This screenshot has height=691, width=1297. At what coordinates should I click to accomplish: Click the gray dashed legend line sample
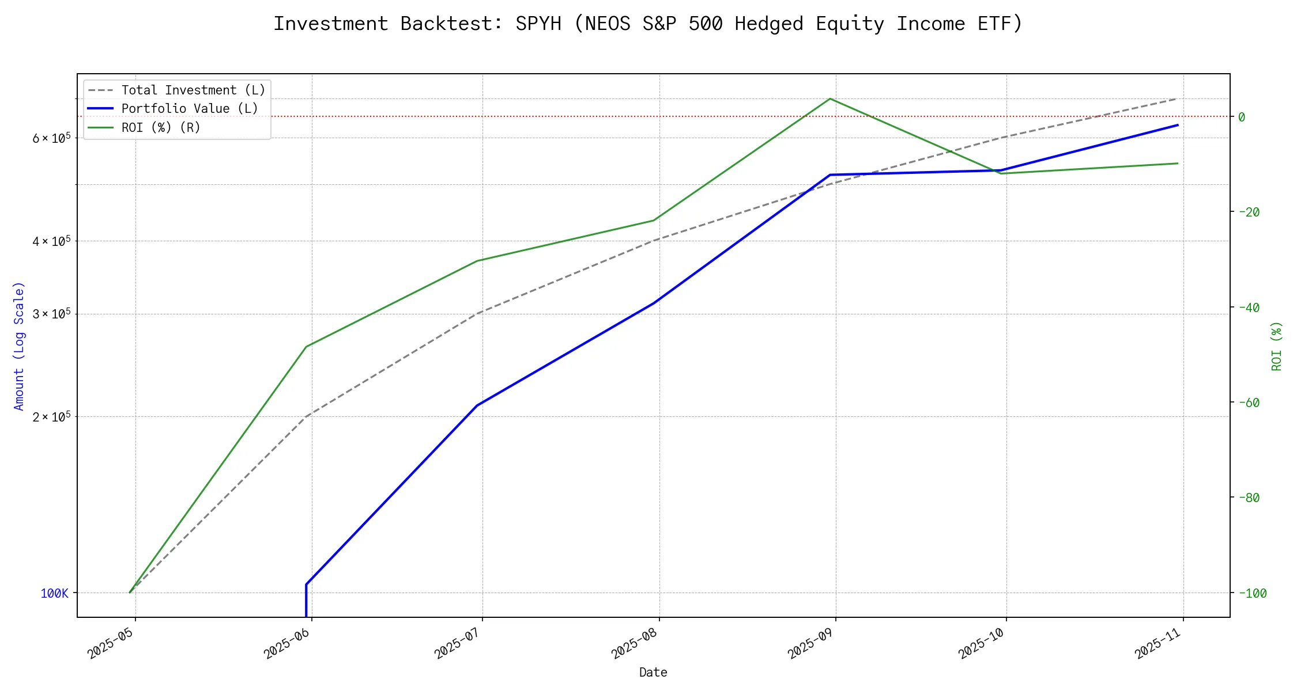coord(101,90)
